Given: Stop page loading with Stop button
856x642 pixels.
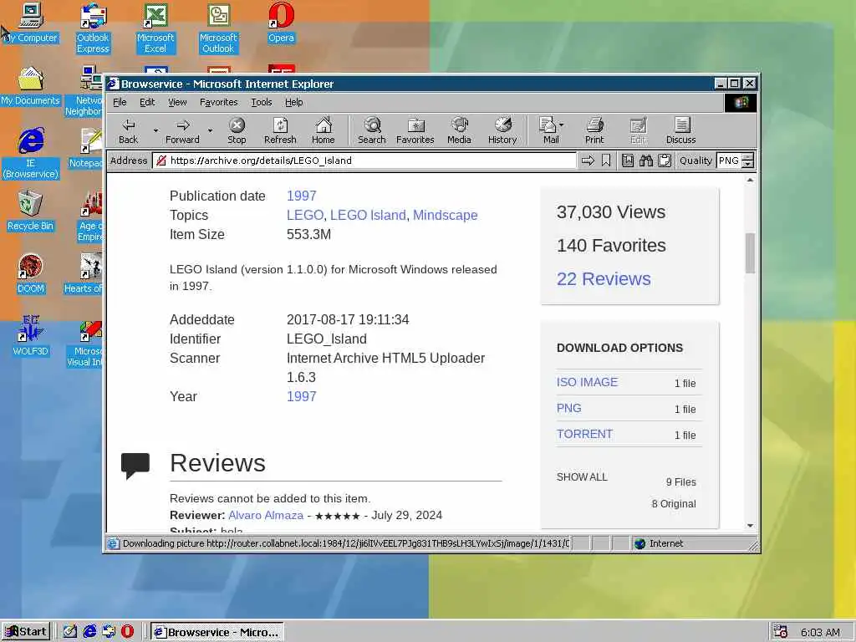Looking at the screenshot, I should (237, 131).
